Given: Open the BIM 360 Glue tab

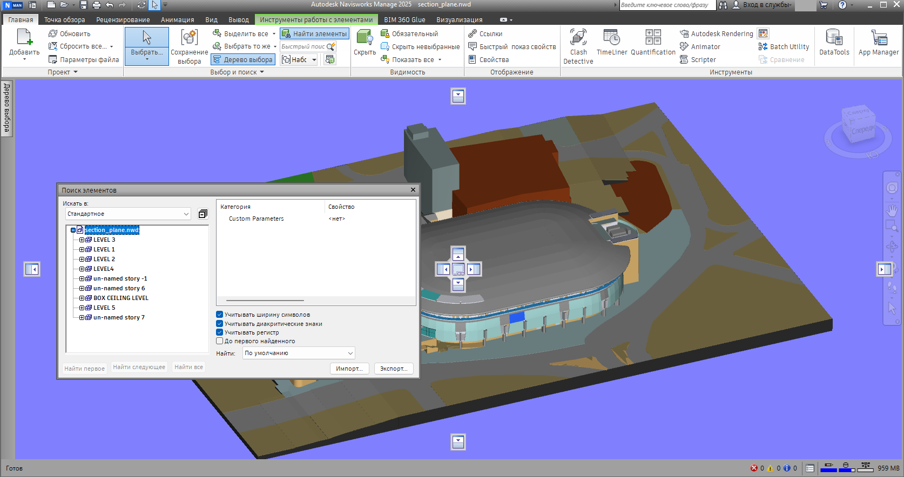Looking at the screenshot, I should (x=404, y=19).
